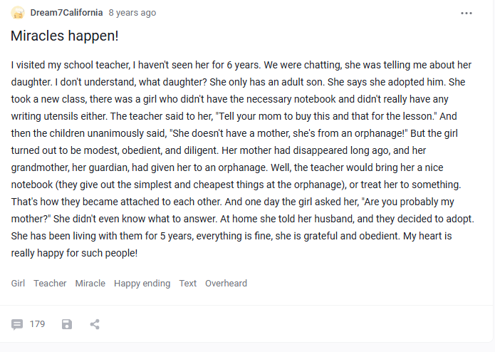Screen dimensions: 495x352
Task: Click the '8 years ago' timestamp
Action: [132, 13]
